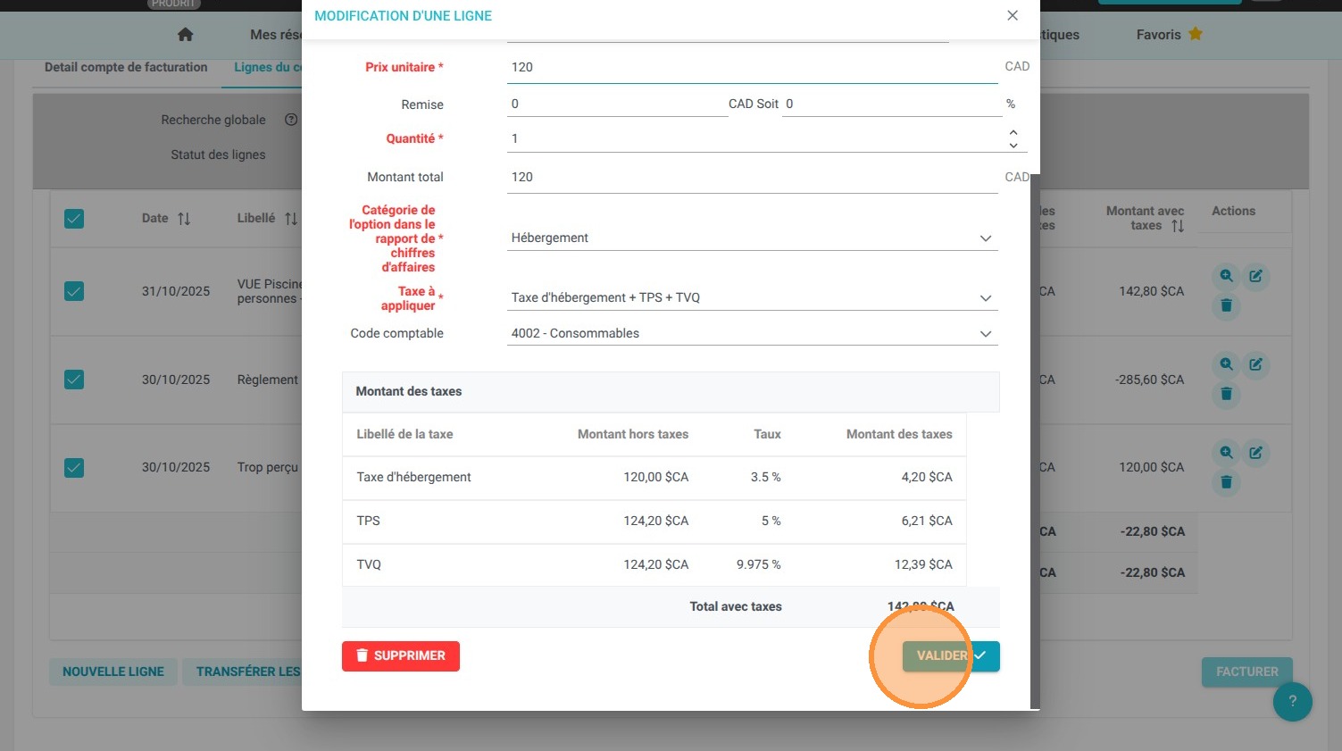Image resolution: width=1342 pixels, height=751 pixels.
Task: Click the -285,60 $CA amount cell
Action: pyautogui.click(x=1150, y=380)
